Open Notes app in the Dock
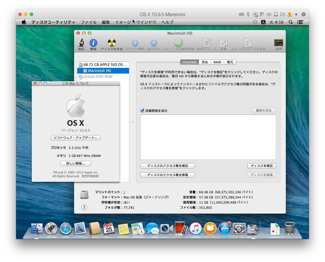The width and height of the screenshot is (325, 262). (x=123, y=228)
